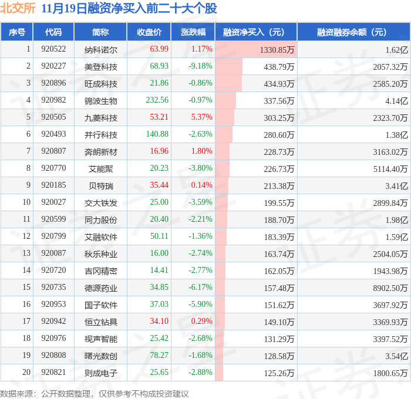This screenshot has width=411, height=399.
Task: Click the 融资融券余额（元）column header
Action: click(353, 32)
